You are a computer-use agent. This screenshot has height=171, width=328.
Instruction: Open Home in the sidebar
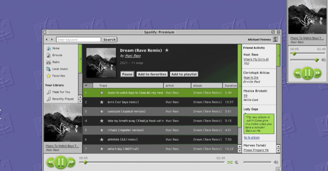pos(53,48)
